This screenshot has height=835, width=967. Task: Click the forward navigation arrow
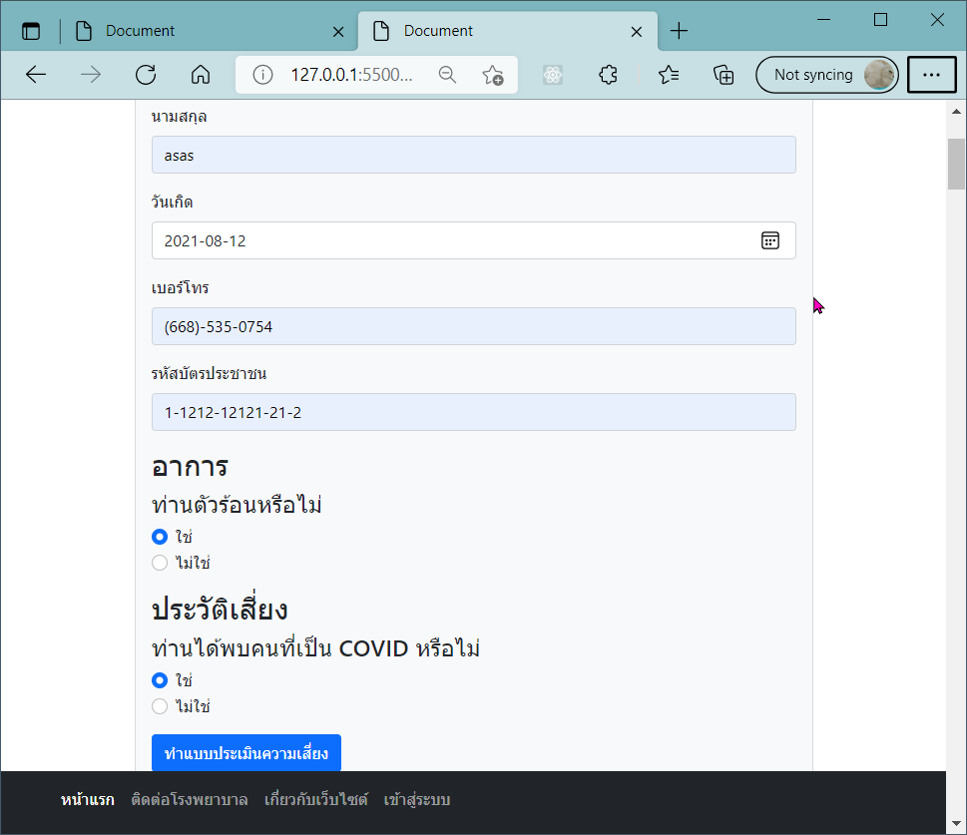91,75
